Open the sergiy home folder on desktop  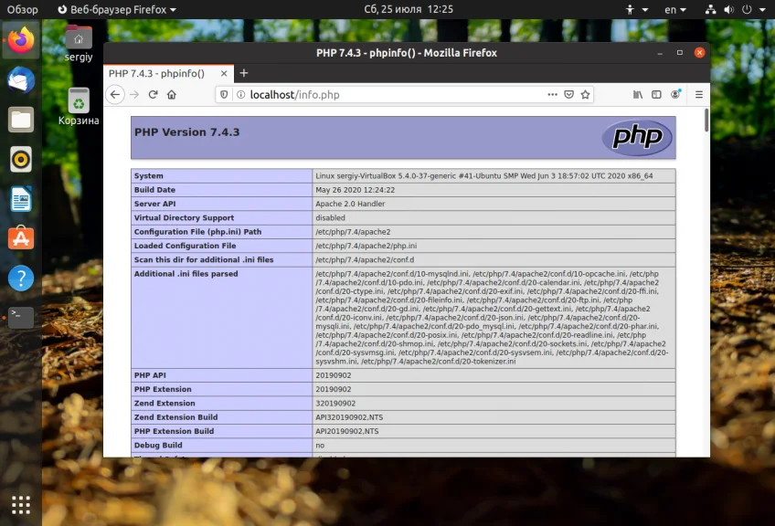tap(79, 44)
